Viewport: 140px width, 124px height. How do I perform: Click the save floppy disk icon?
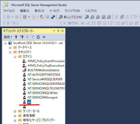[x=48, y=17]
